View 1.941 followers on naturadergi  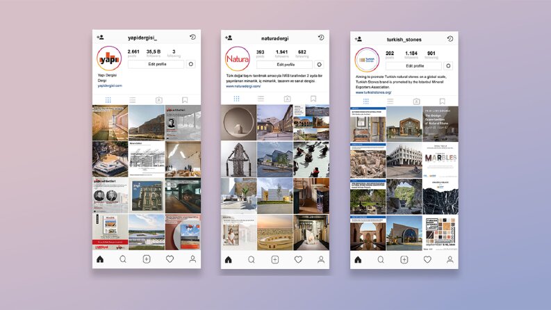click(281, 54)
